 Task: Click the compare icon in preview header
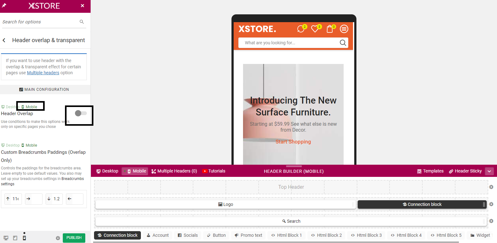301,29
